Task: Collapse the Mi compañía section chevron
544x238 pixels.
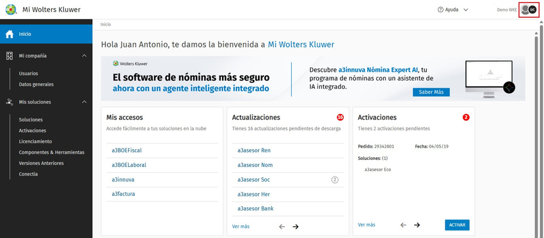Action: pyautogui.click(x=84, y=56)
